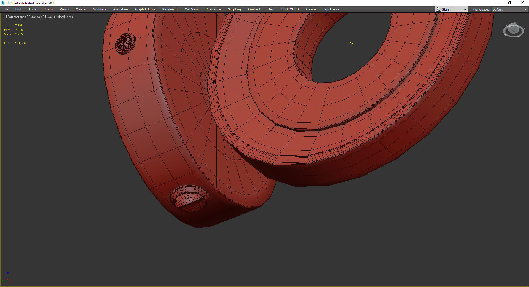Open the Tools menu
This screenshot has height=287, width=529.
pyautogui.click(x=33, y=9)
